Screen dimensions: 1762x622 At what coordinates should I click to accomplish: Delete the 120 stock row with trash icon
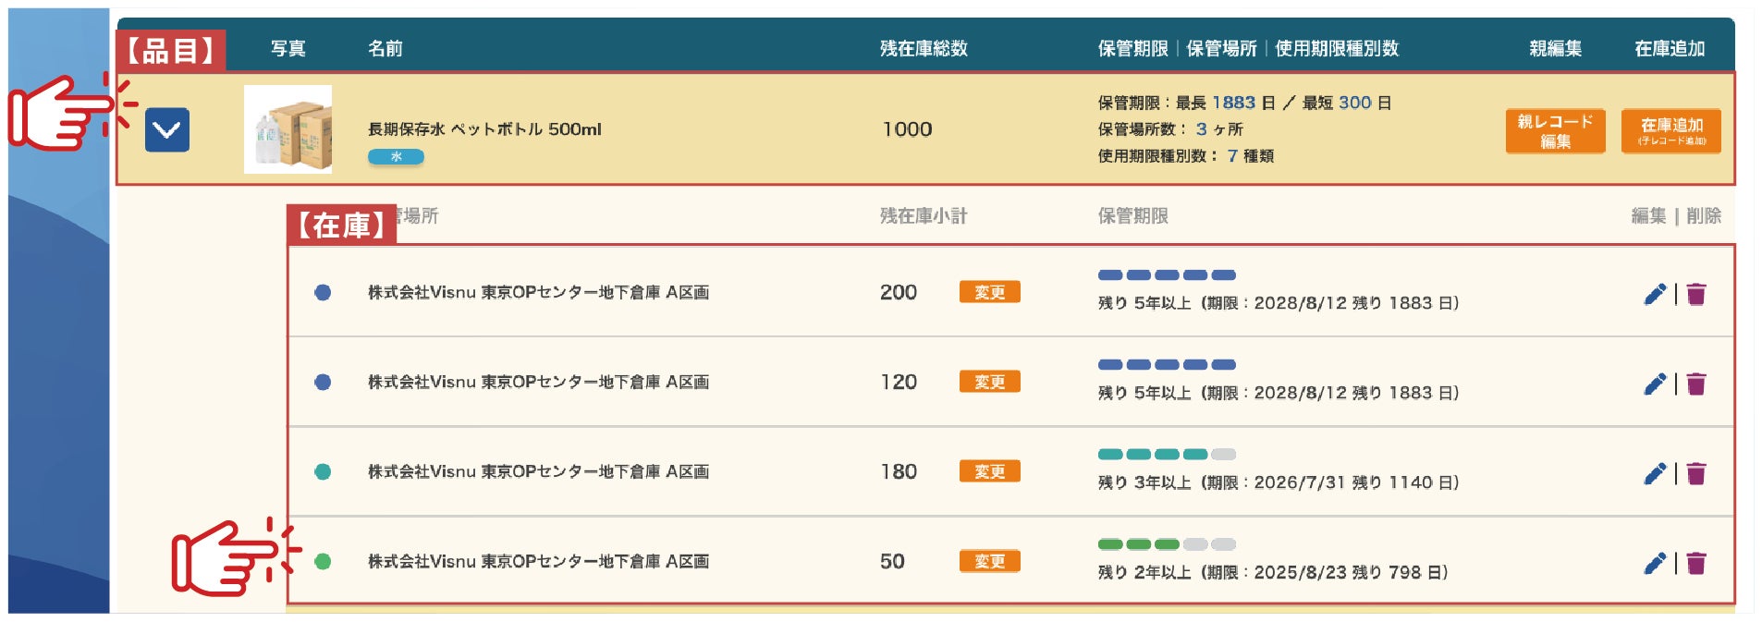coord(1696,384)
